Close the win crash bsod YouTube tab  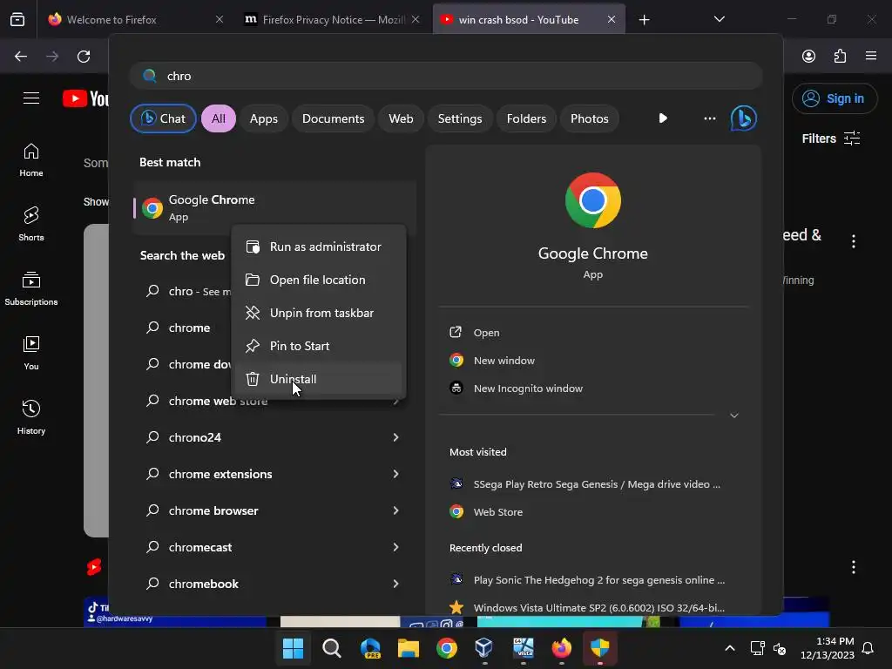click(612, 19)
